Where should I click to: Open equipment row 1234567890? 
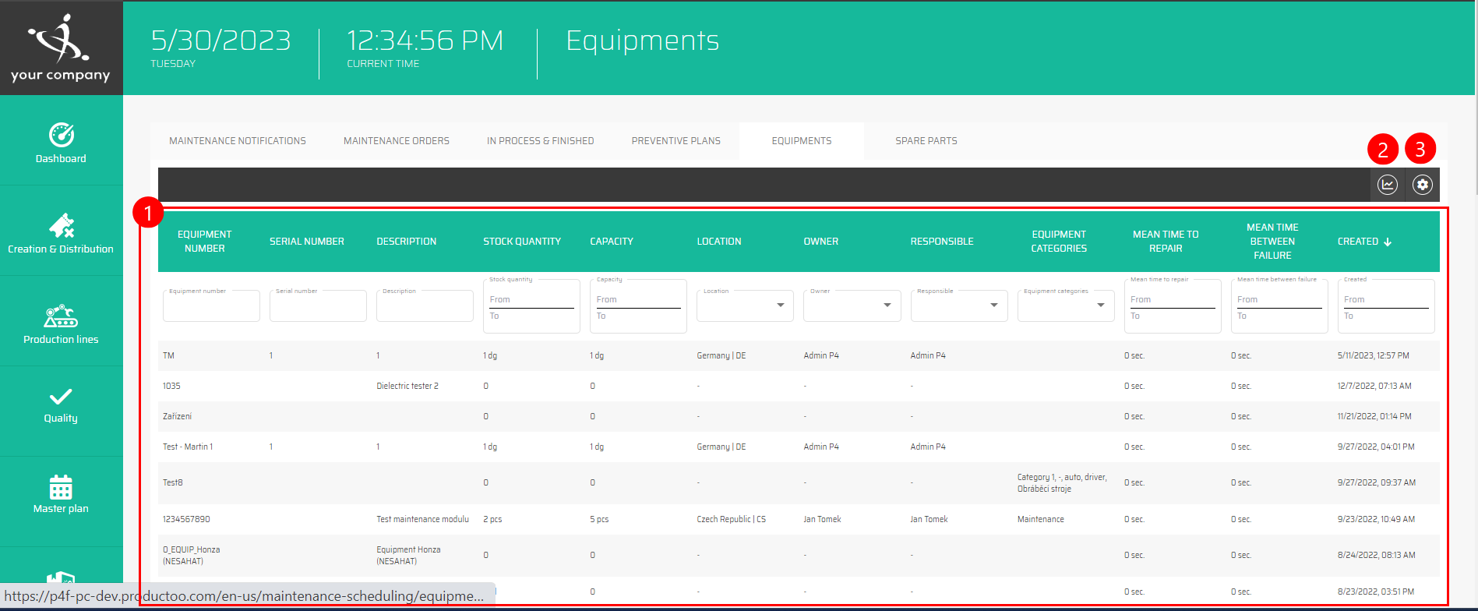186,519
